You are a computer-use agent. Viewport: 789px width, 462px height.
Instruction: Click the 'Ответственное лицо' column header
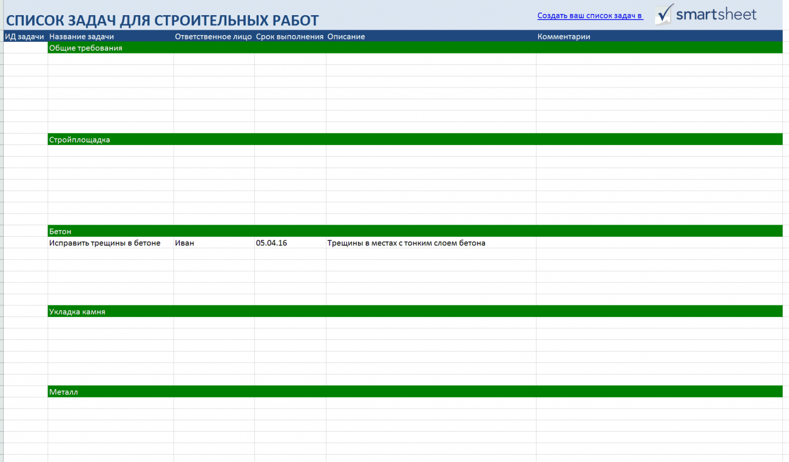click(214, 36)
